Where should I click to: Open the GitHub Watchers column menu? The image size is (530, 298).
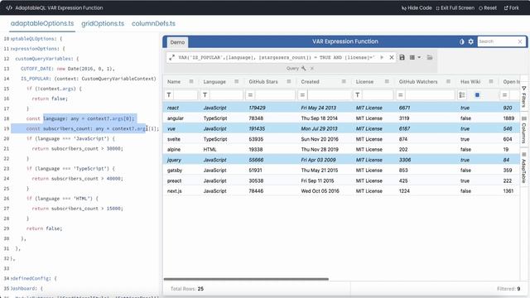point(448,81)
